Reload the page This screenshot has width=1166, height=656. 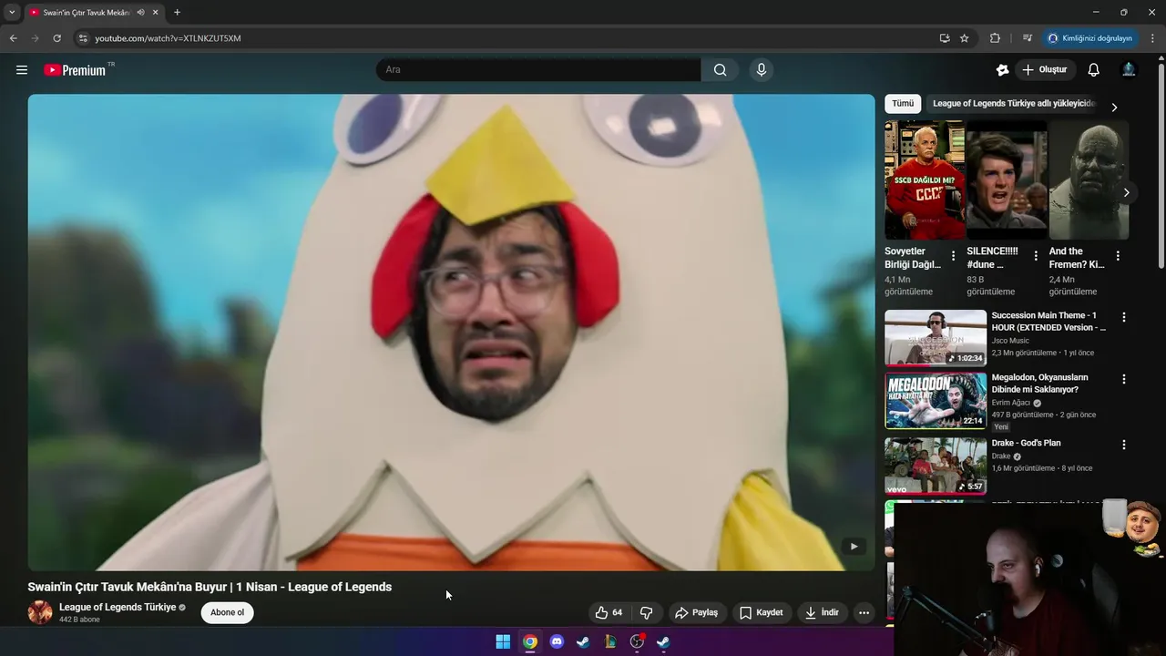(x=56, y=38)
